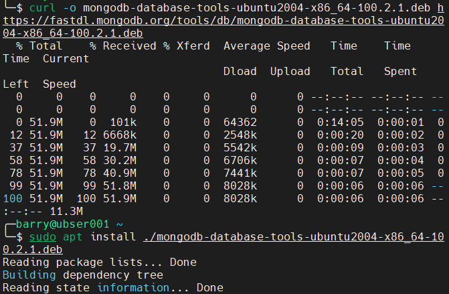Click the 11.3M current speed value
This screenshot has width=449, height=294.
tap(66, 212)
